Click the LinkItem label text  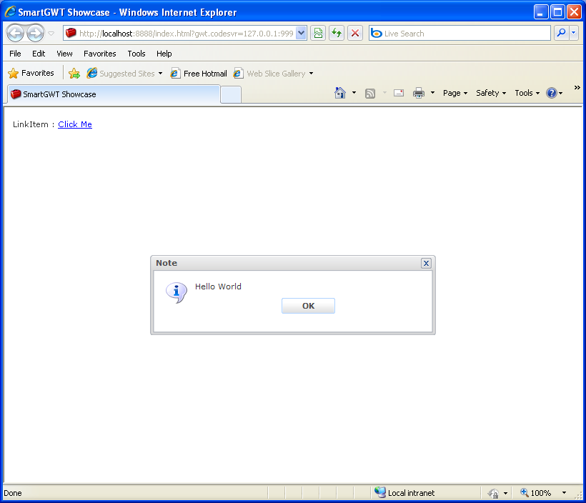click(x=31, y=124)
